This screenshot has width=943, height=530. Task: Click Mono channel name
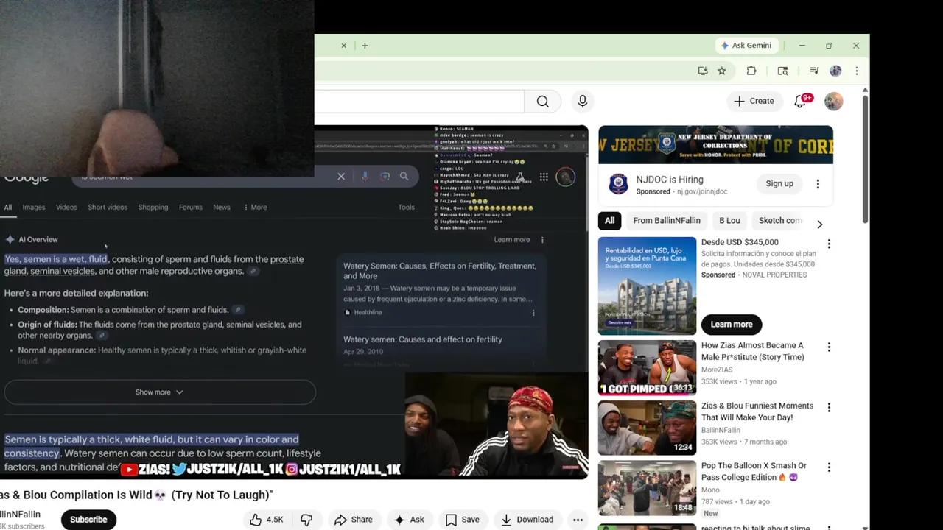(x=710, y=490)
